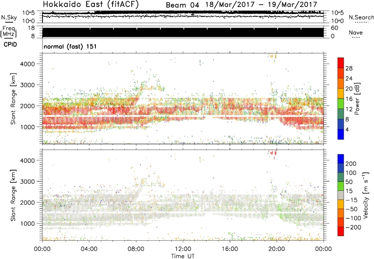Click the '4000' tick of the power panel
This screenshot has width=374, height=259.
[x=27, y=64]
